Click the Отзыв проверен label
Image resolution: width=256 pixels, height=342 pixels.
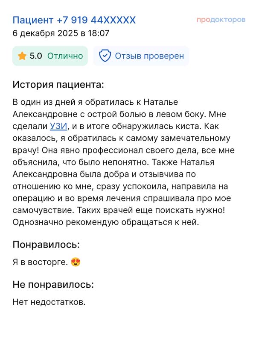pyautogui.click(x=149, y=56)
